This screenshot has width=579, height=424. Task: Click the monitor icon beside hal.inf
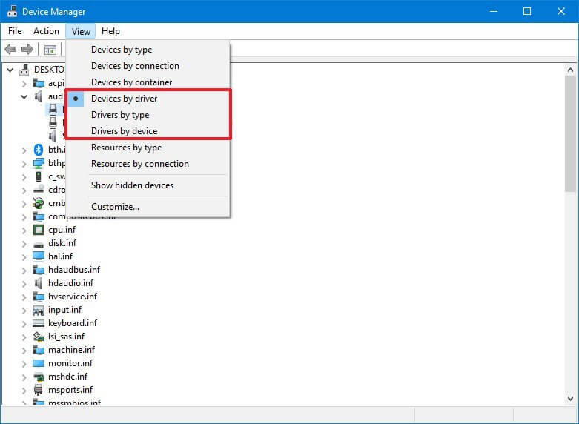[x=39, y=256]
